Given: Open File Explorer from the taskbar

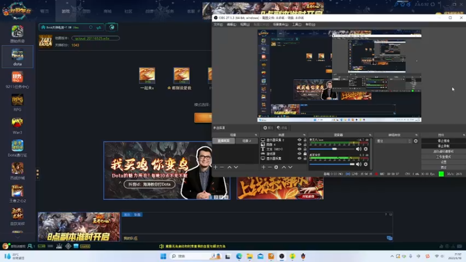Looking at the screenshot, I should click(250, 256).
